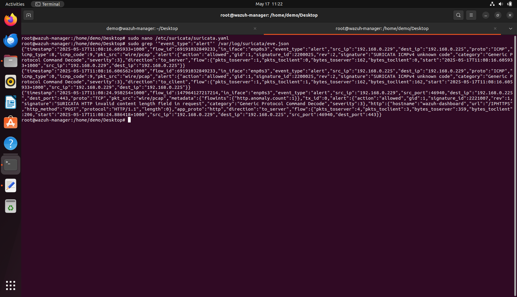Select root@wazuh-manager: /home/demo/Desktop tab
This screenshot has height=297, width=517.
382,28
